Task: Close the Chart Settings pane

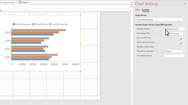Action: (x=185, y=4)
